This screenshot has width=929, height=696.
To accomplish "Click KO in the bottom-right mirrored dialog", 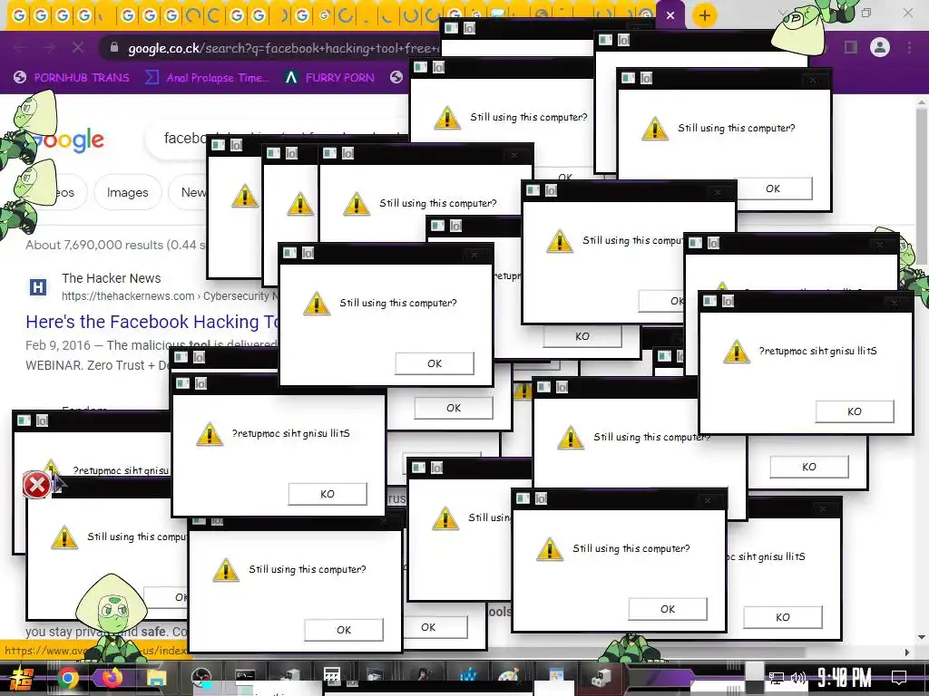I will click(783, 617).
